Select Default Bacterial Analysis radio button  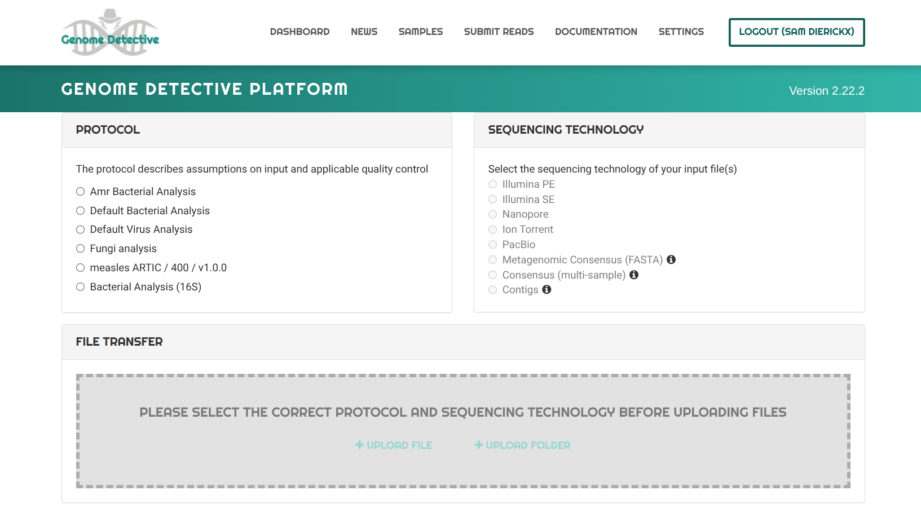tap(81, 211)
